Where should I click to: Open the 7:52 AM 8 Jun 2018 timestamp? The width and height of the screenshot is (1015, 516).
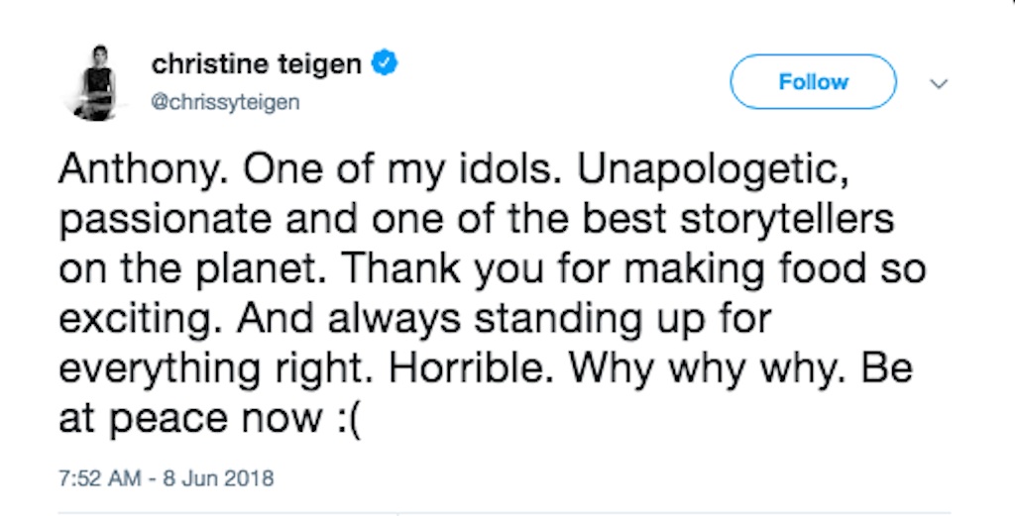pos(167,478)
